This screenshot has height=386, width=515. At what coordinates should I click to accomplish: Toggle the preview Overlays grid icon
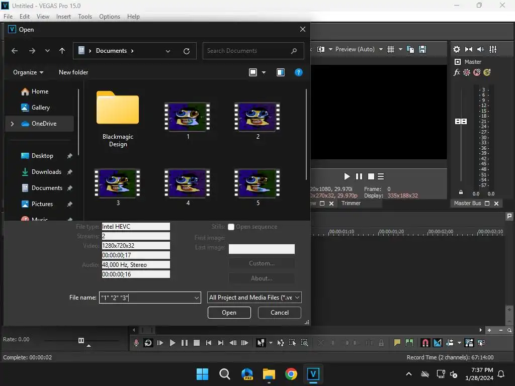tap(390, 49)
